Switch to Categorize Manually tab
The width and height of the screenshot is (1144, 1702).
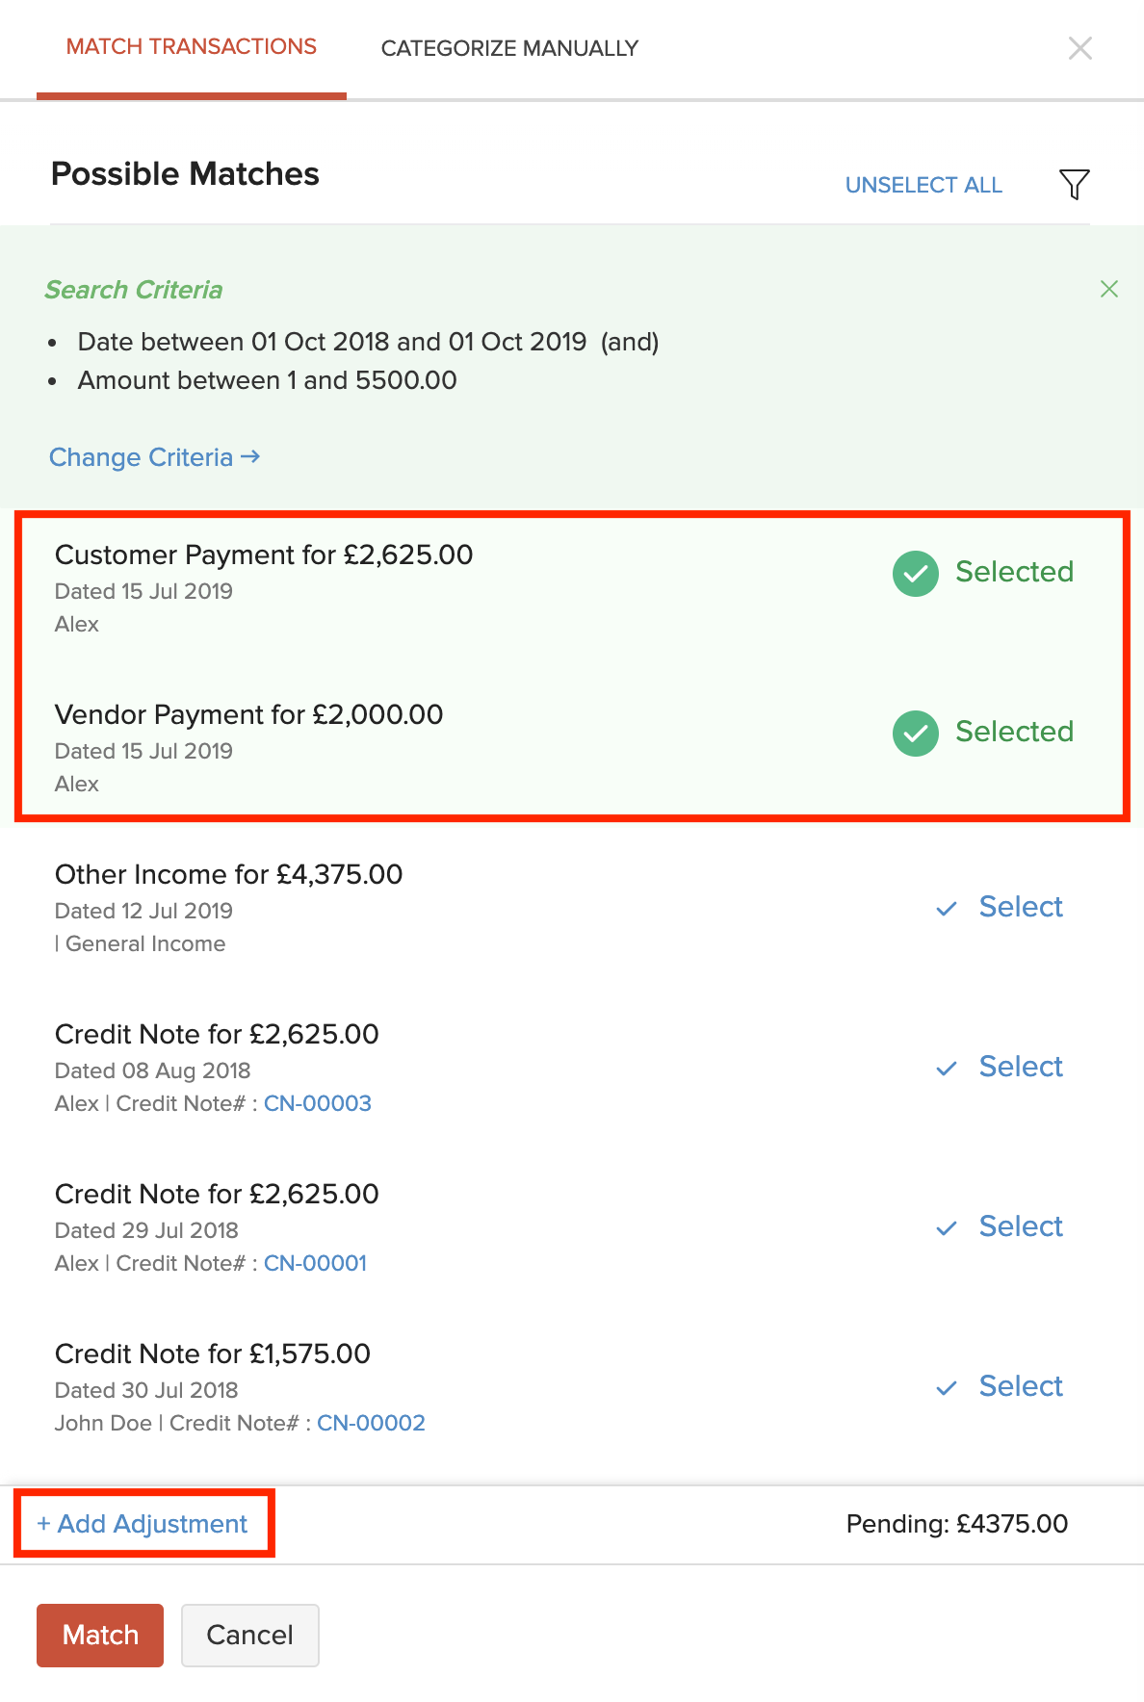(509, 48)
